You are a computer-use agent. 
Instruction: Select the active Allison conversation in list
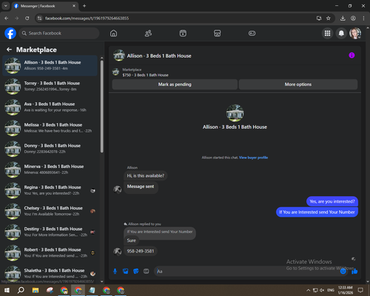[50, 66]
